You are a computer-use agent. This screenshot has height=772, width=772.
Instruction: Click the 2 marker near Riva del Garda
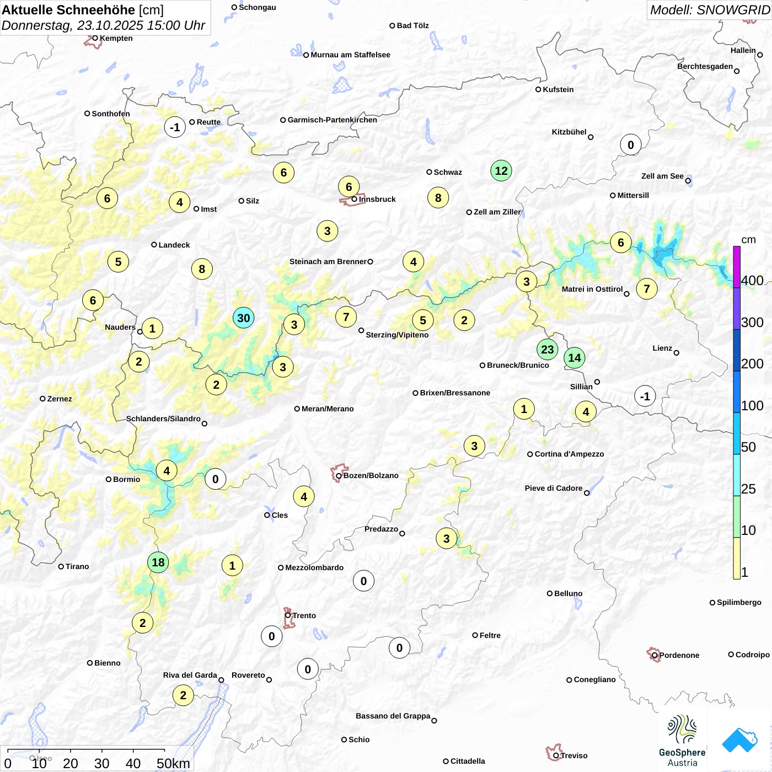(183, 695)
